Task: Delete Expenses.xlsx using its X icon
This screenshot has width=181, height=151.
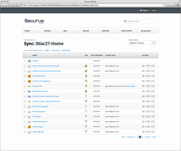Action: pyautogui.click(x=153, y=86)
